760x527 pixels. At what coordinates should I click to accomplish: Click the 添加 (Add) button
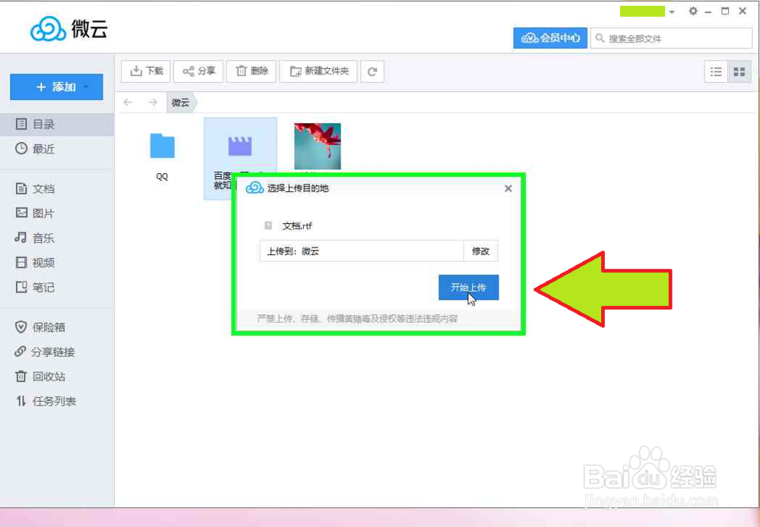56,87
